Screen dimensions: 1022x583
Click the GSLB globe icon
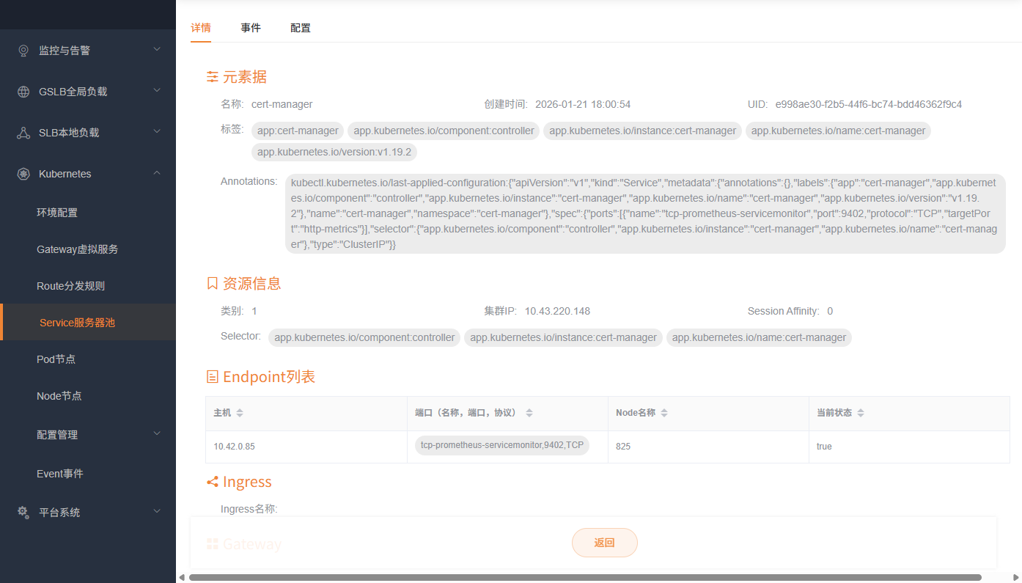23,92
